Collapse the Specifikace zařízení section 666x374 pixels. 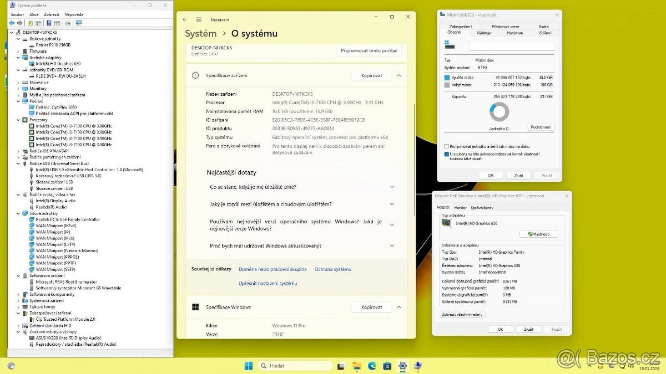(x=398, y=75)
